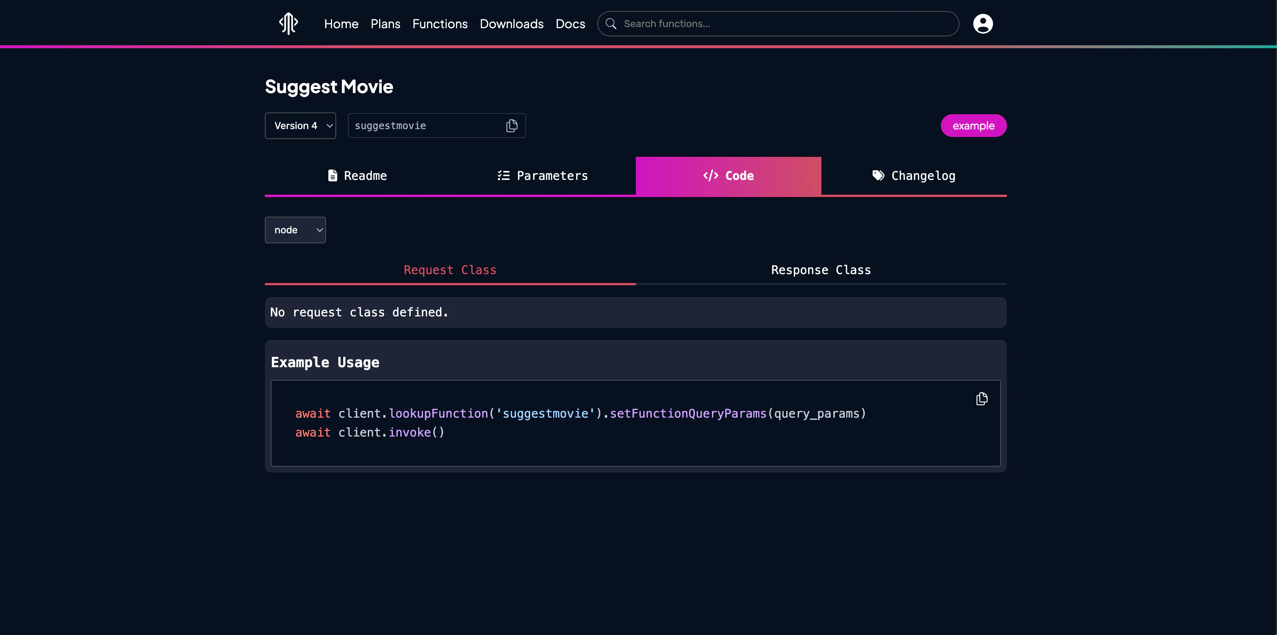
Task: Expand the Version 4 dropdown
Action: click(301, 126)
